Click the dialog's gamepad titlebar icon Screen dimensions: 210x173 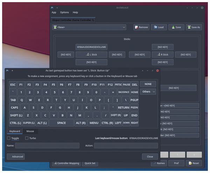7,71
